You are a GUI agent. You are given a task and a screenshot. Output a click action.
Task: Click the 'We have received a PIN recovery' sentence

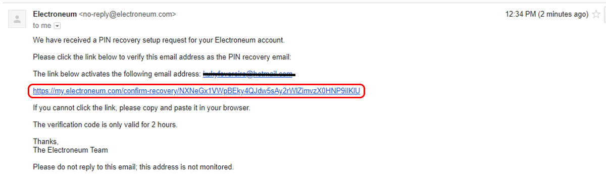(x=159, y=39)
